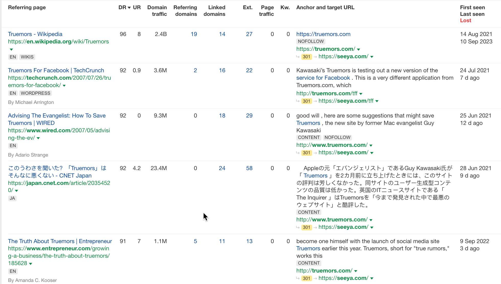Open linked domains count 18
This screenshot has width=501, height=284.
pos(222,115)
